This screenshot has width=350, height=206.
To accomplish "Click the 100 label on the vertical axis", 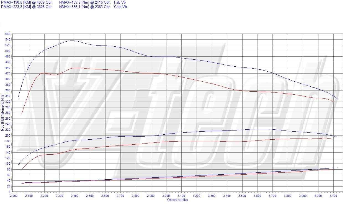I will [x=8, y=164].
